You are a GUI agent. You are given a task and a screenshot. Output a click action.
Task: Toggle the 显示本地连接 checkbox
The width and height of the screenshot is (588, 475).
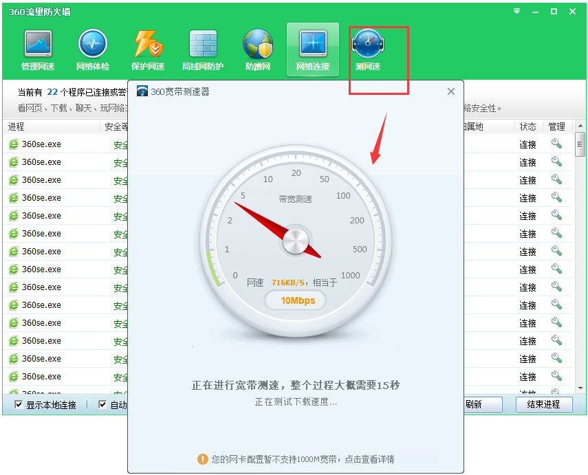pos(19,404)
